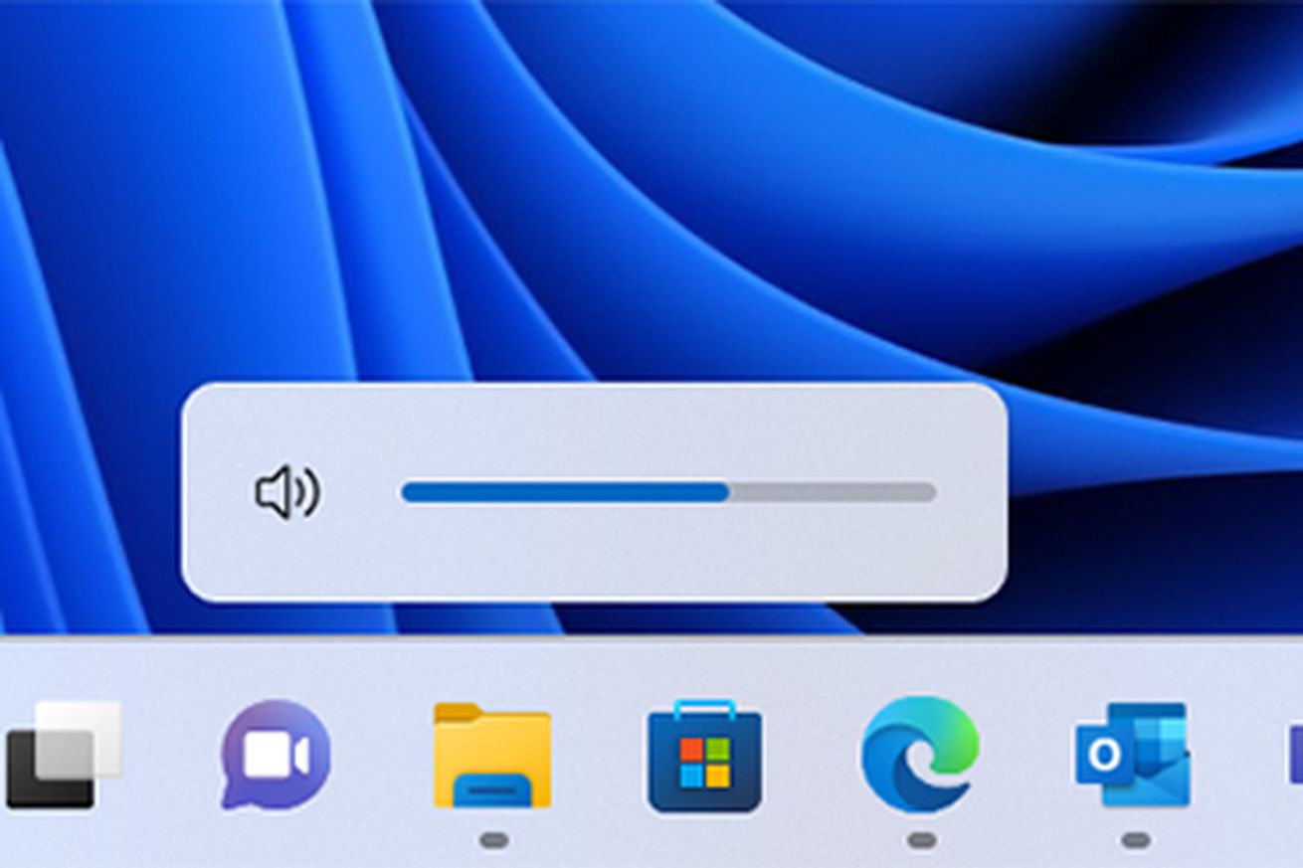
Task: Mute audio using the speaker icon
Action: [x=286, y=492]
